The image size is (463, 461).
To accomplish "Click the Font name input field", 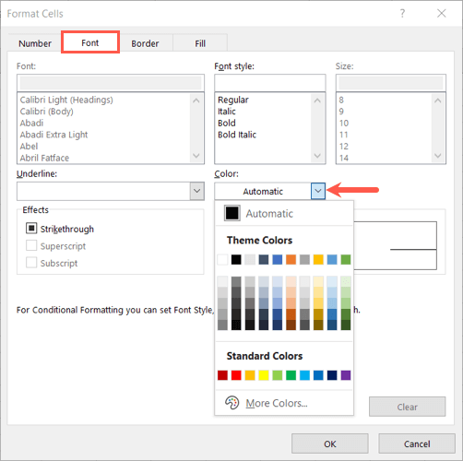I will (x=111, y=83).
